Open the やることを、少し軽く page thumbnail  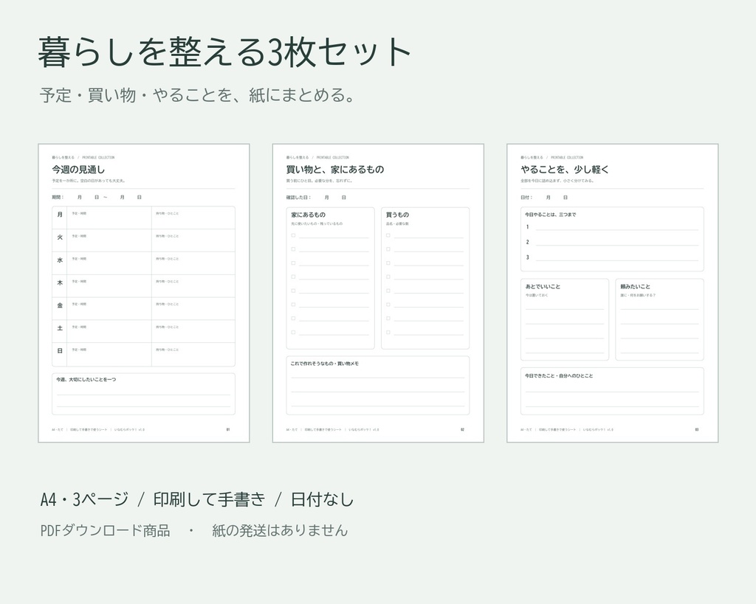[x=612, y=293]
